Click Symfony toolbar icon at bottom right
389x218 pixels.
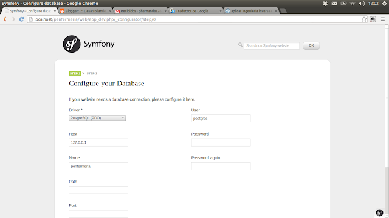point(379,213)
